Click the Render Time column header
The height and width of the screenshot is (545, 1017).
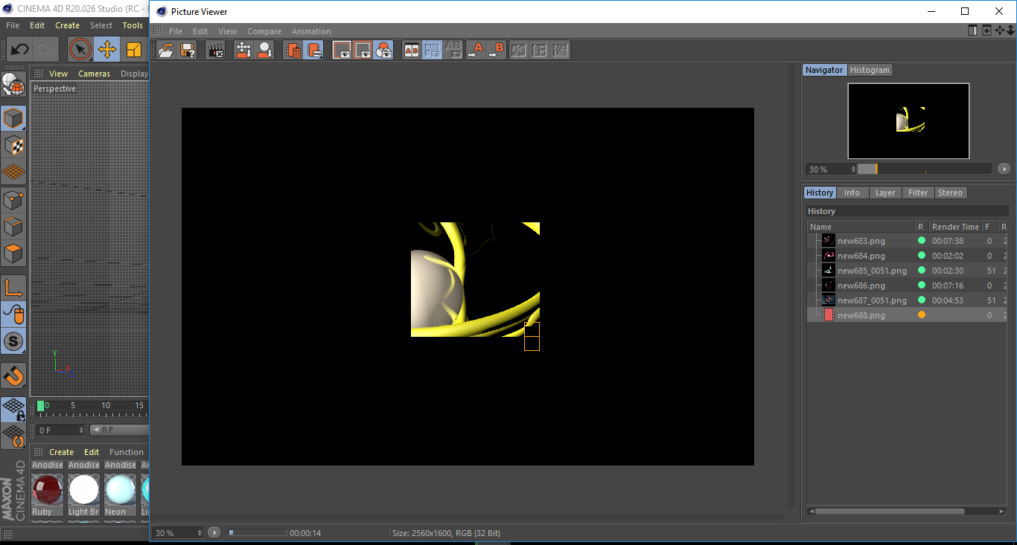pos(955,227)
